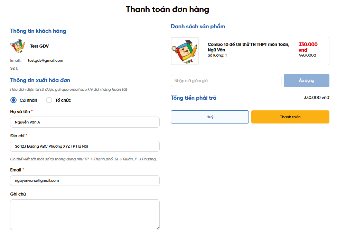Click the Thông tin xuất hóa đơn heading
This screenshot has width=346, height=238.
[x=40, y=80]
